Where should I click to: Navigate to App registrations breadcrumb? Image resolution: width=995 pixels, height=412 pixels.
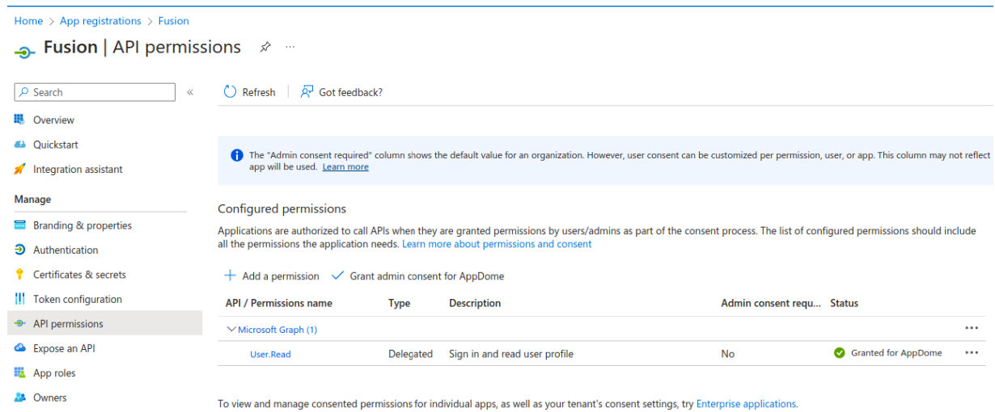(100, 21)
